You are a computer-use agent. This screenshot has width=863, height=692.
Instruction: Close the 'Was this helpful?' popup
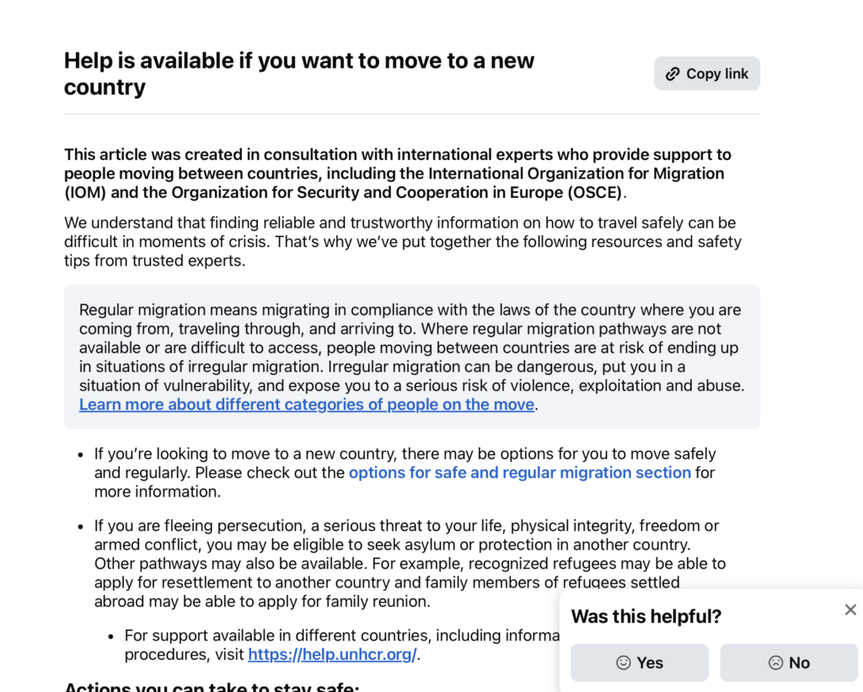[850, 609]
